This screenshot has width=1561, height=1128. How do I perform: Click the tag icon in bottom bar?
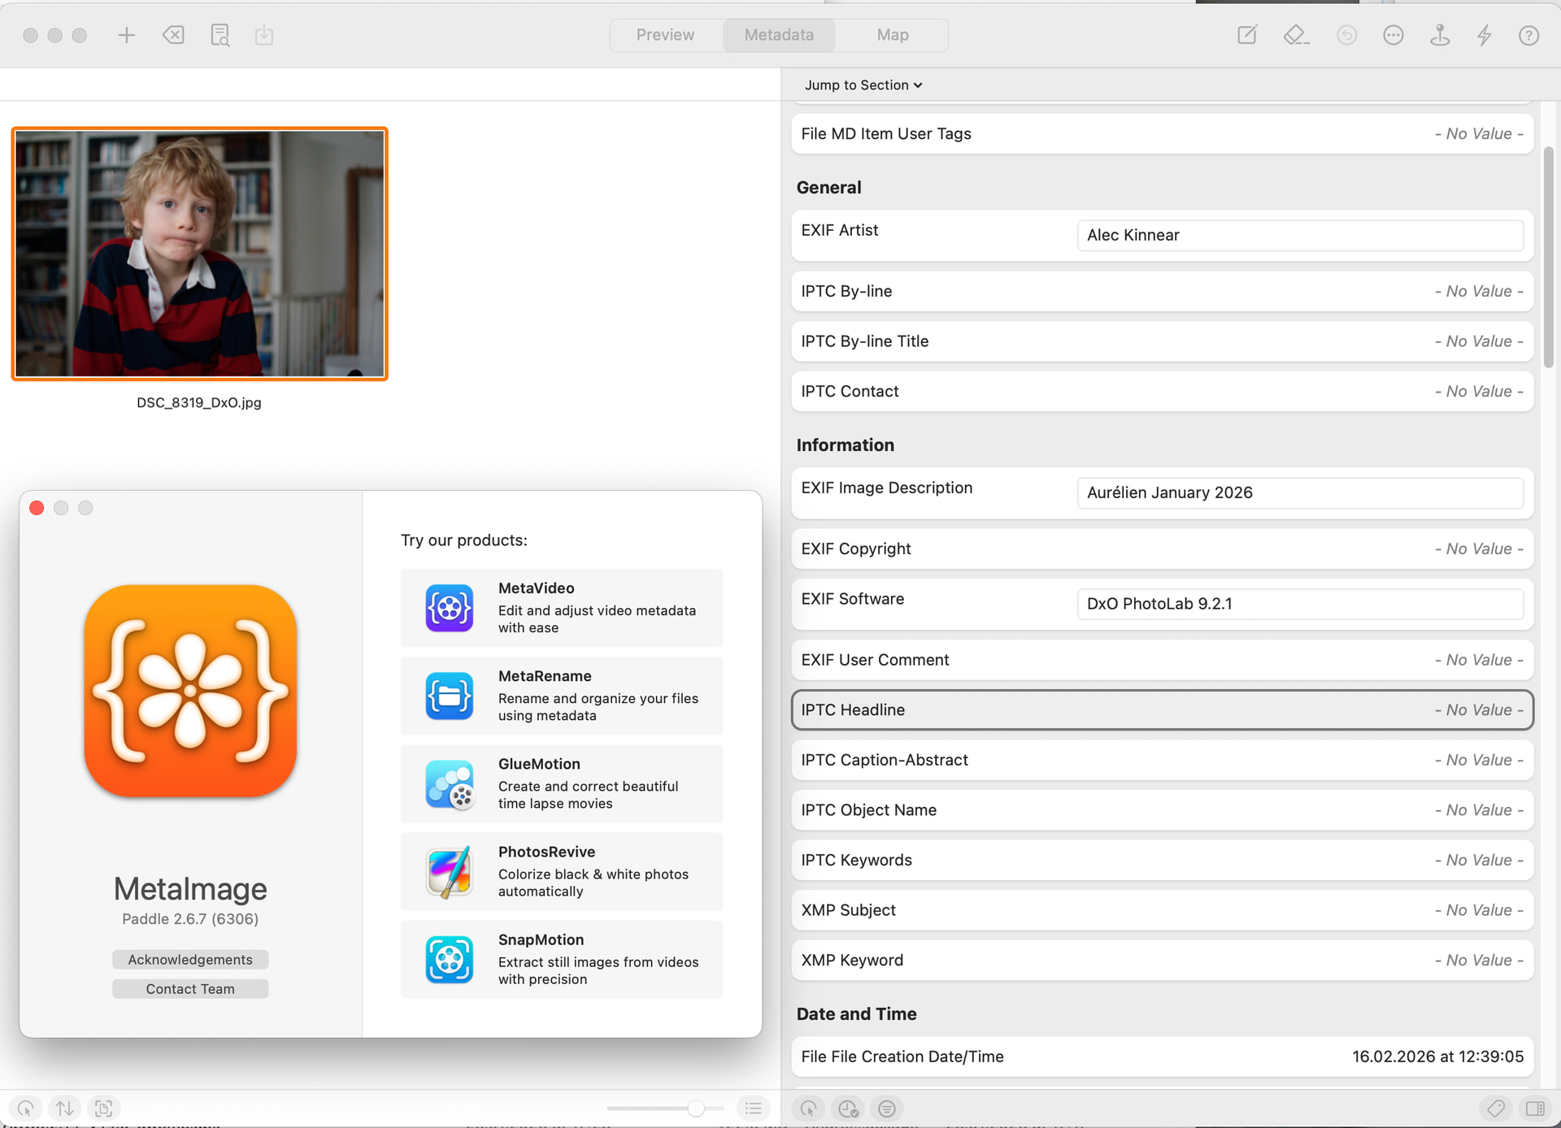coord(1496,1108)
